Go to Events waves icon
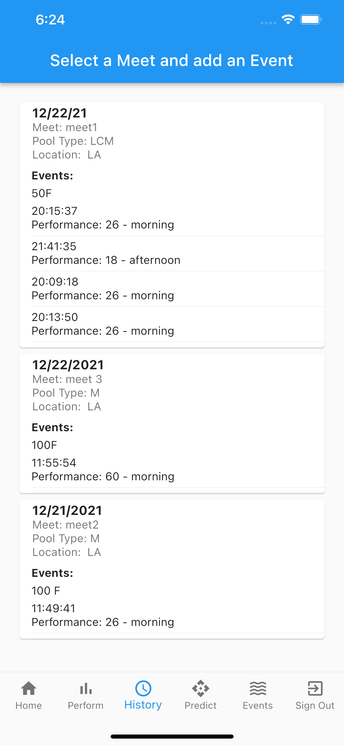Viewport: 344px width, 745px height. (258, 688)
